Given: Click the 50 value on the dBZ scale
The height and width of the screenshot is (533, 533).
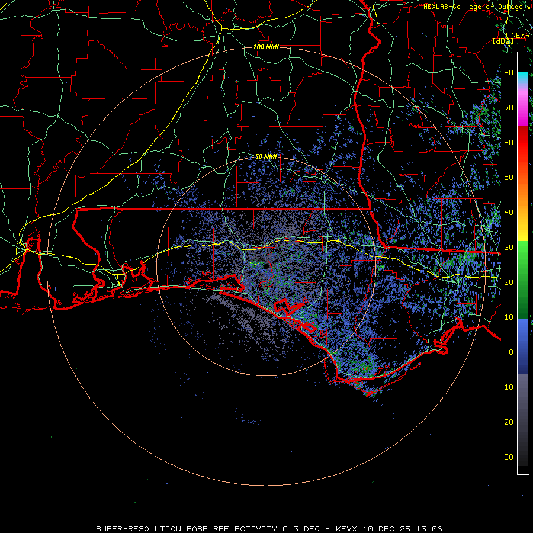Looking at the screenshot, I should (509, 178).
